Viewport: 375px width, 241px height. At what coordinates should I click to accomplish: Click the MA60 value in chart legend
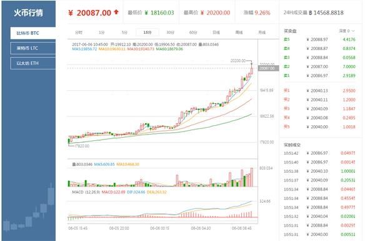(x=169, y=49)
